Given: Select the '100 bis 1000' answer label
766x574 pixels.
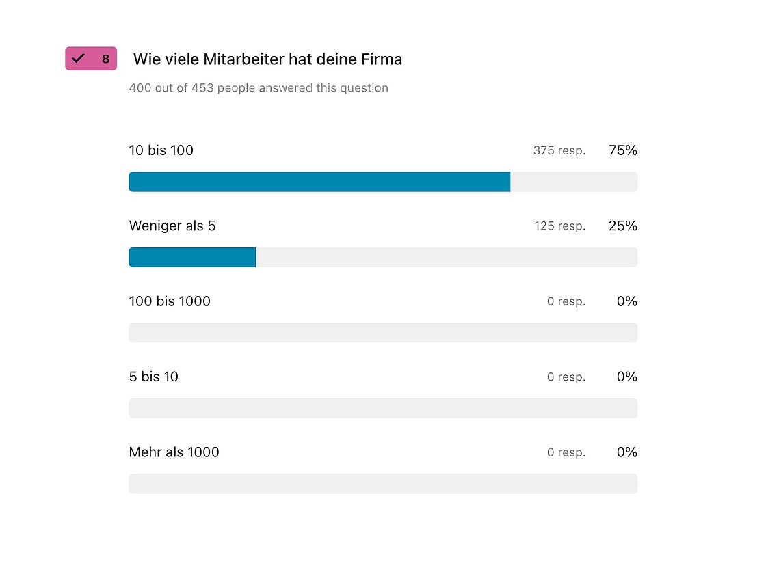Looking at the screenshot, I should [x=170, y=301].
